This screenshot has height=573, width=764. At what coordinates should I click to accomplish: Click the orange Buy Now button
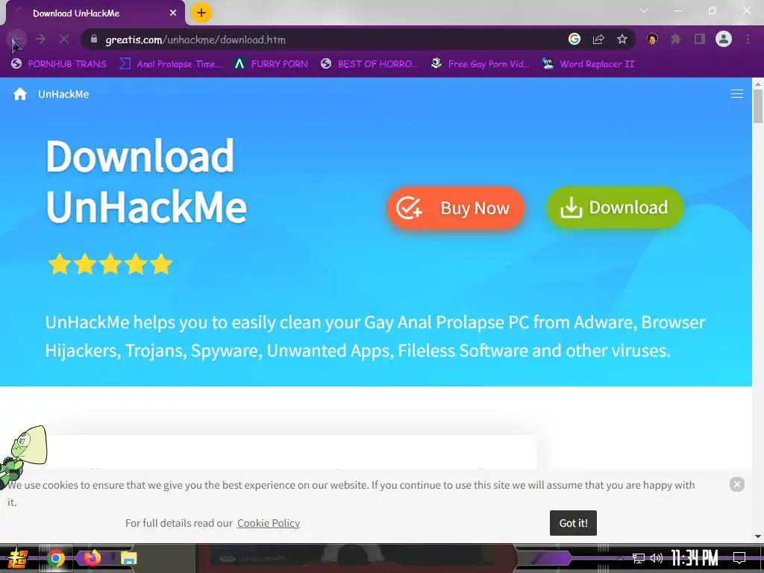point(456,208)
